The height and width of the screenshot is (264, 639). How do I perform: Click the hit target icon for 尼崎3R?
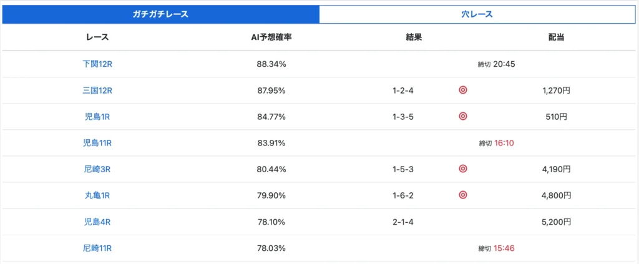point(462,169)
